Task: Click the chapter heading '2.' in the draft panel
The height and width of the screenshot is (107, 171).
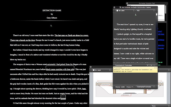Action: (x=135, y=15)
